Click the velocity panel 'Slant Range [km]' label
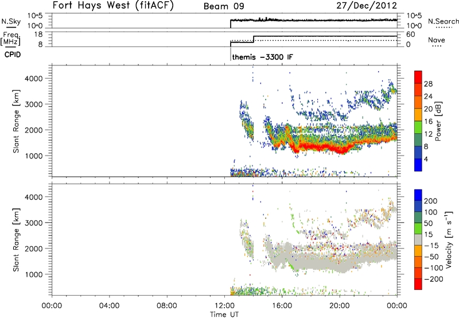 tap(16, 239)
